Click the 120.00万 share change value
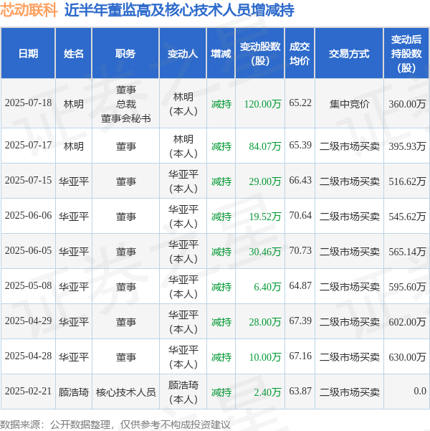 [263, 104]
